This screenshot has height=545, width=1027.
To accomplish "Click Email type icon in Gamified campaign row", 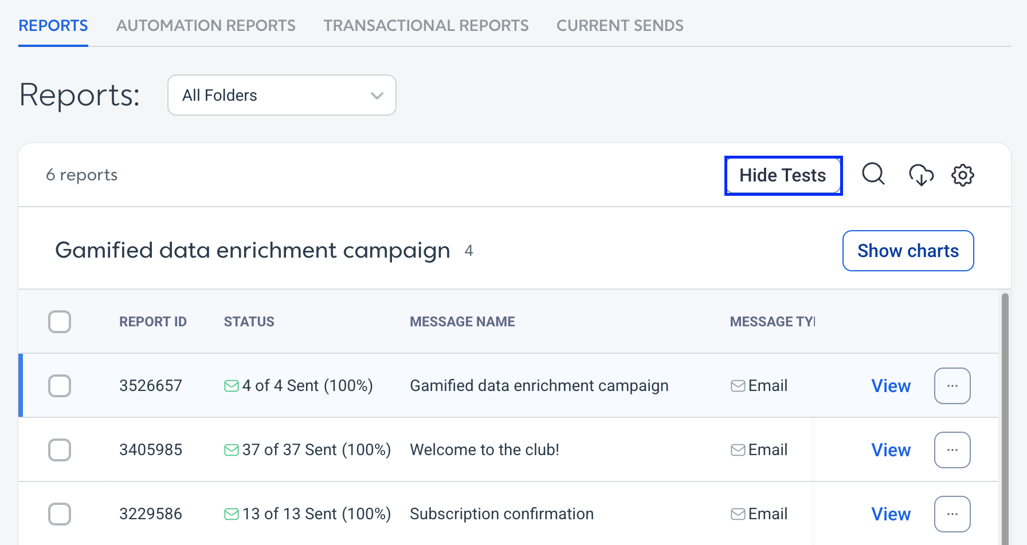I will [738, 386].
